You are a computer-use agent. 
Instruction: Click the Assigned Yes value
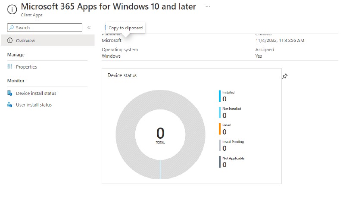(259, 56)
